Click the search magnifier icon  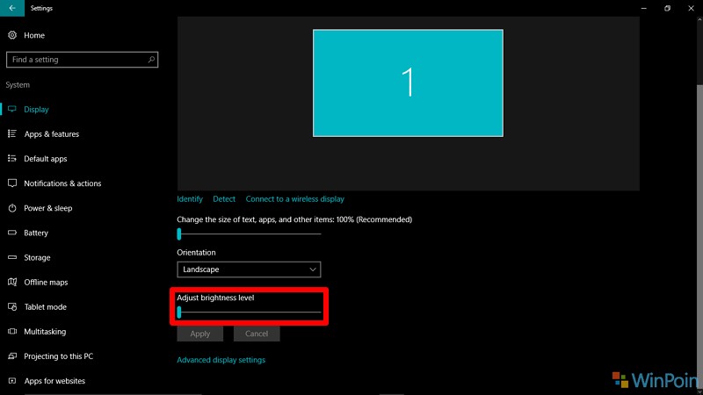(151, 59)
